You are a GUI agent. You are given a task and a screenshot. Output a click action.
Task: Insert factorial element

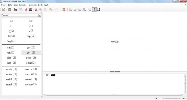click(31, 21)
